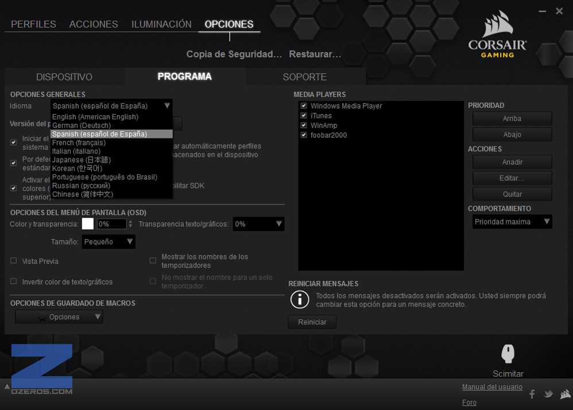Open macro save Opciones dropdown

pos(59,317)
